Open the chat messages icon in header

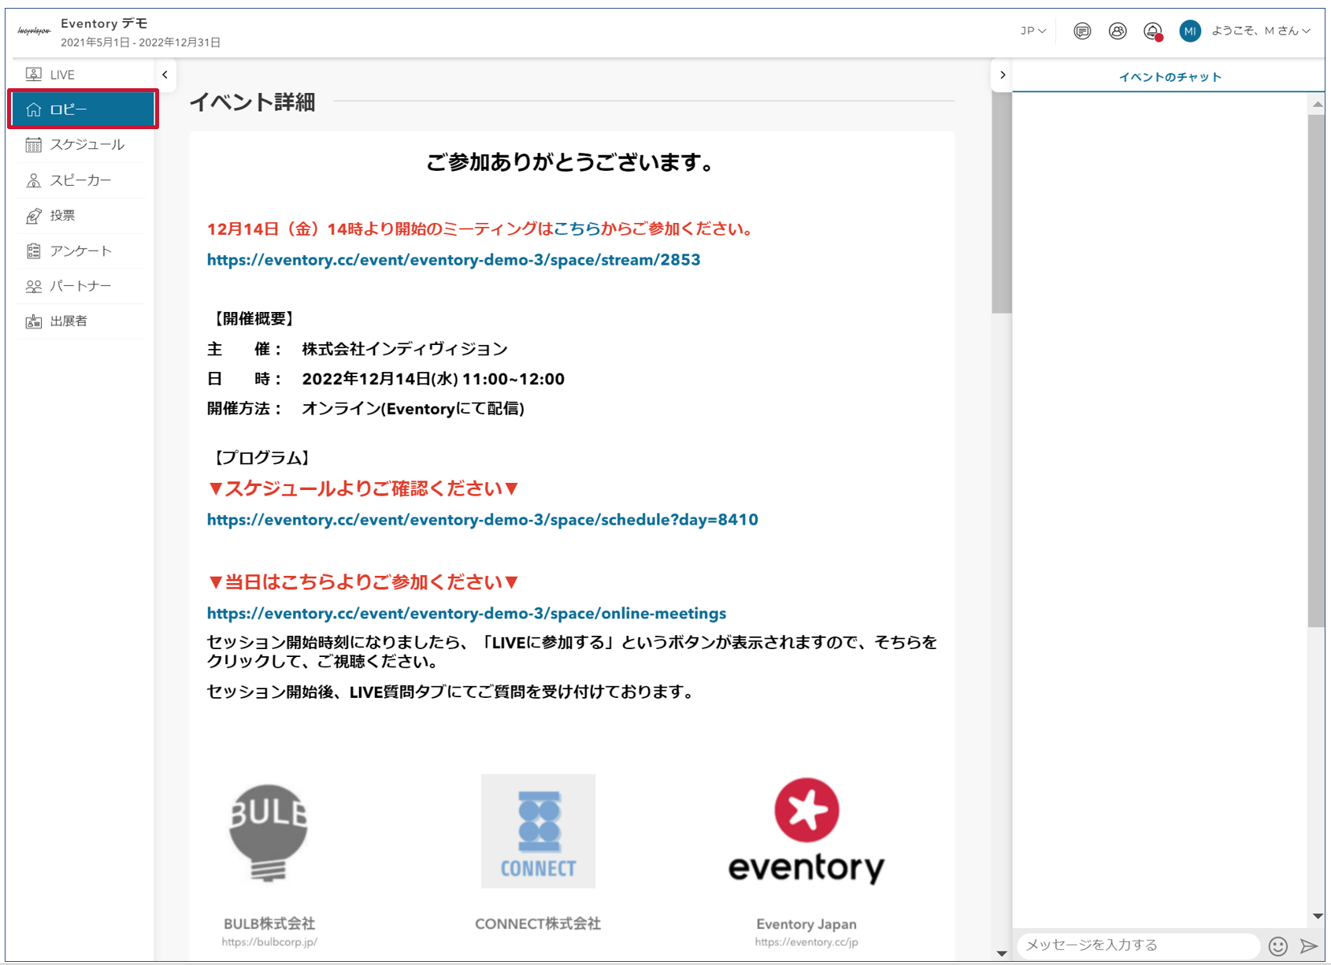[1082, 32]
